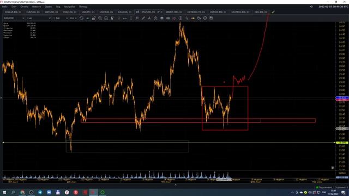Click the refresh chart icon in toolbar
The image size is (349, 196).
coord(81,18)
